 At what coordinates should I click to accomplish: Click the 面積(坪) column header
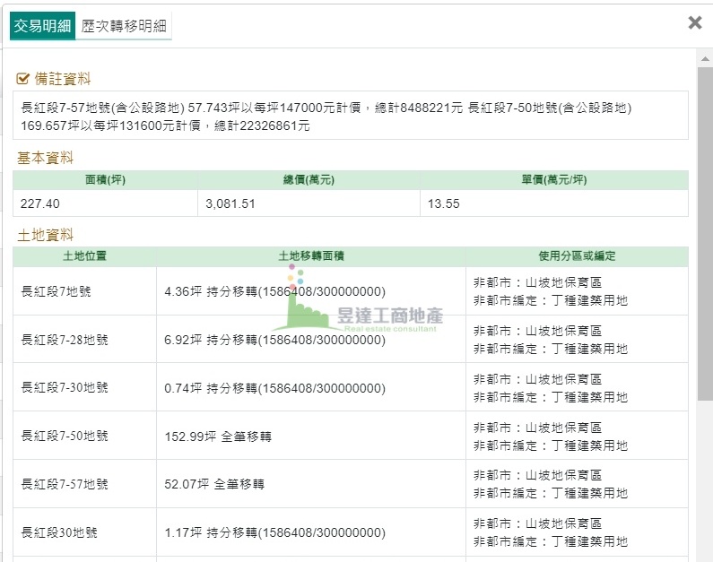pyautogui.click(x=105, y=180)
